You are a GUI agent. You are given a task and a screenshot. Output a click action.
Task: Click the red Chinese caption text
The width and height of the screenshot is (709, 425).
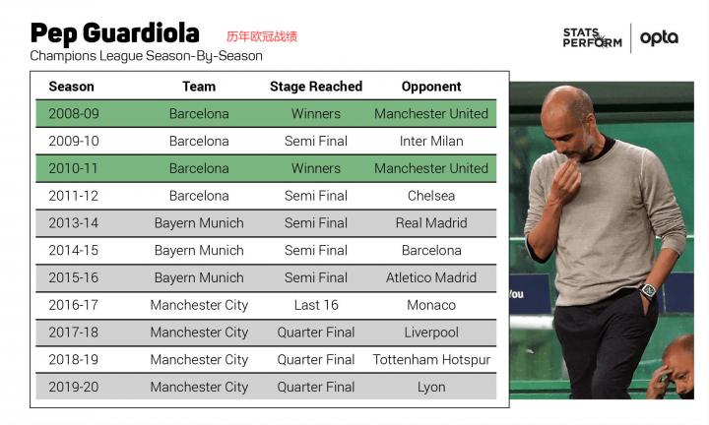(262, 36)
